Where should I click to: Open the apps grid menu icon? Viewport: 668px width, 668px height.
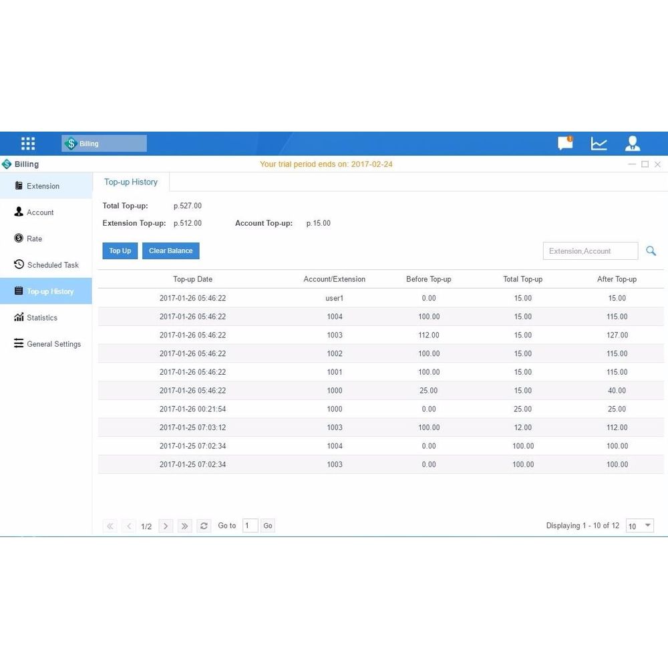[28, 144]
